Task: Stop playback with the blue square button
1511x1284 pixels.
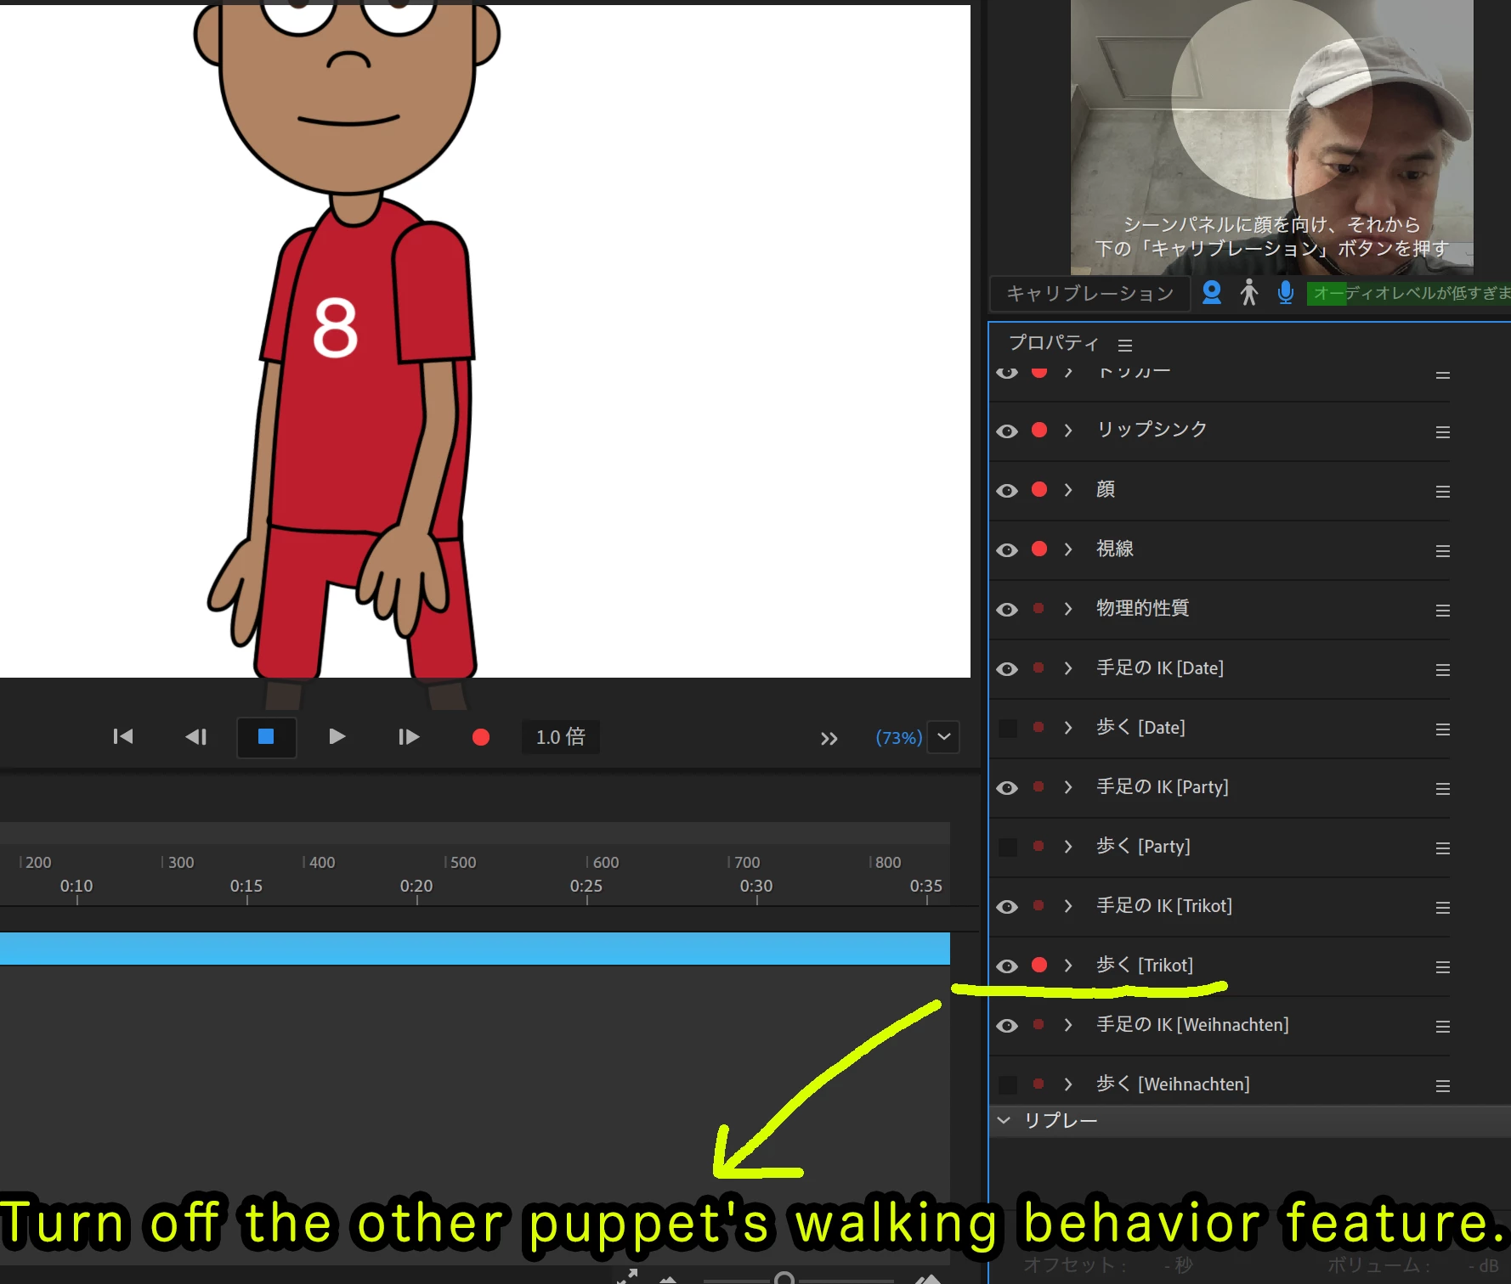Action: [x=266, y=736]
